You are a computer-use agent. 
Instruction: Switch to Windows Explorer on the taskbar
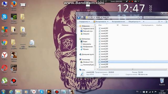[18, 92]
